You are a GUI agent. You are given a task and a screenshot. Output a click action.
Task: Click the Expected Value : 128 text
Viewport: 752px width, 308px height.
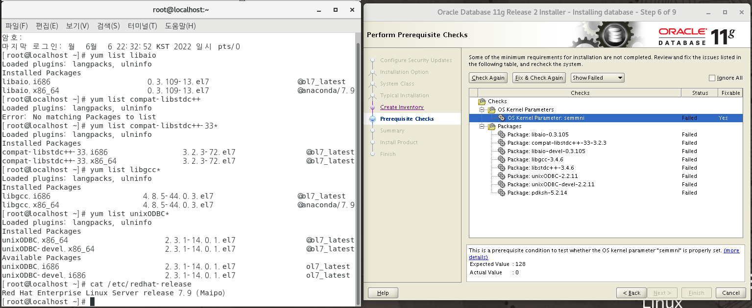click(497, 264)
